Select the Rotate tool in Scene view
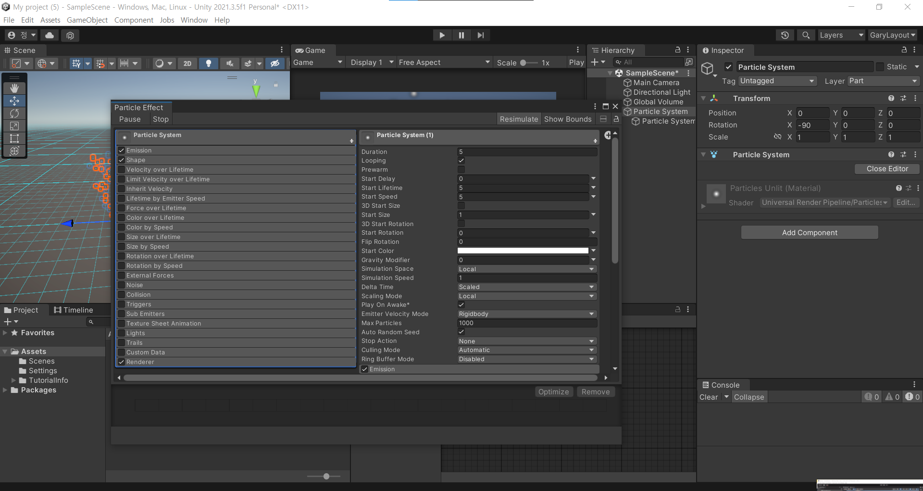The image size is (923, 491). click(14, 113)
